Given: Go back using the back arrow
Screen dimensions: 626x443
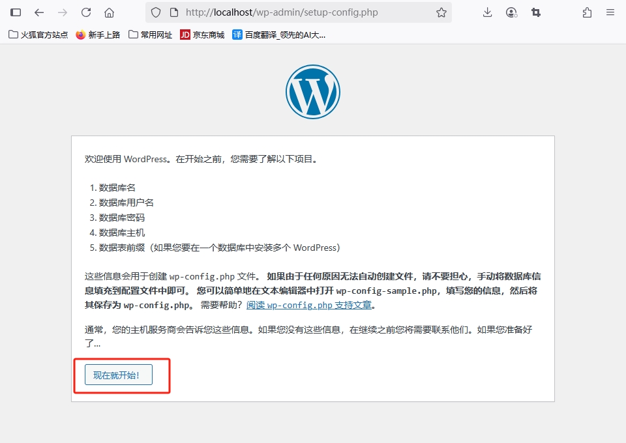Looking at the screenshot, I should pos(38,12).
